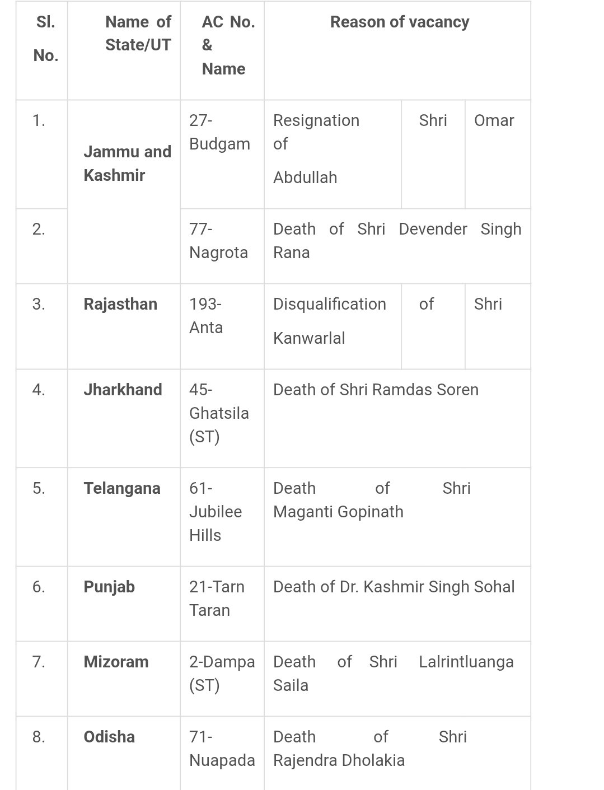Select the 'Jharkhand' state cell
This screenshot has width=604, height=790.
123,390
